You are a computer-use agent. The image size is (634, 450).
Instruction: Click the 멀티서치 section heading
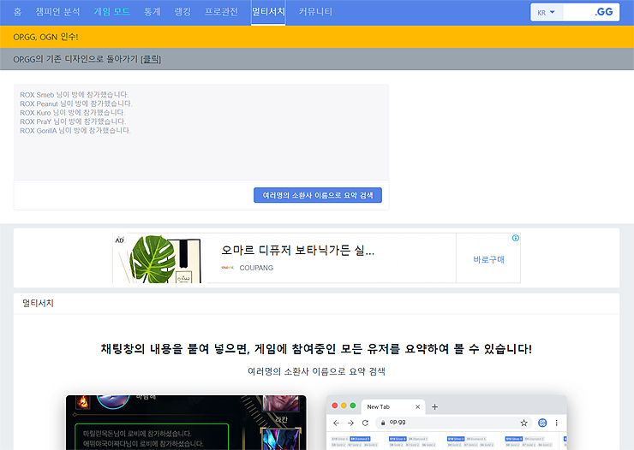[38, 303]
